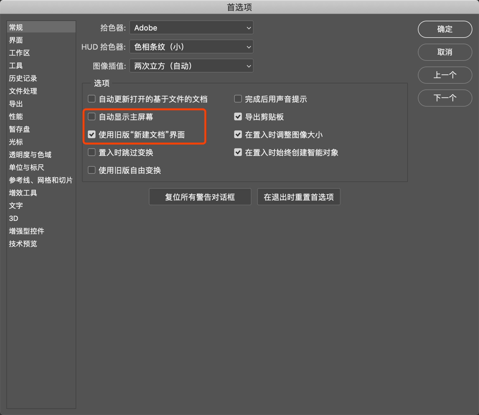479x415 pixels.
Task: Open the HUD 拾色器 dropdown
Action: pyautogui.click(x=191, y=47)
